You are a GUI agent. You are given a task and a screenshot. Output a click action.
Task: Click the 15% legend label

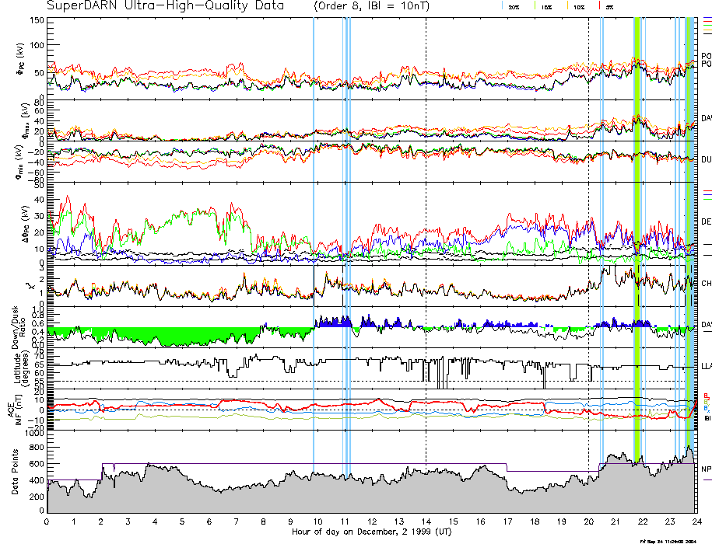[547, 6]
